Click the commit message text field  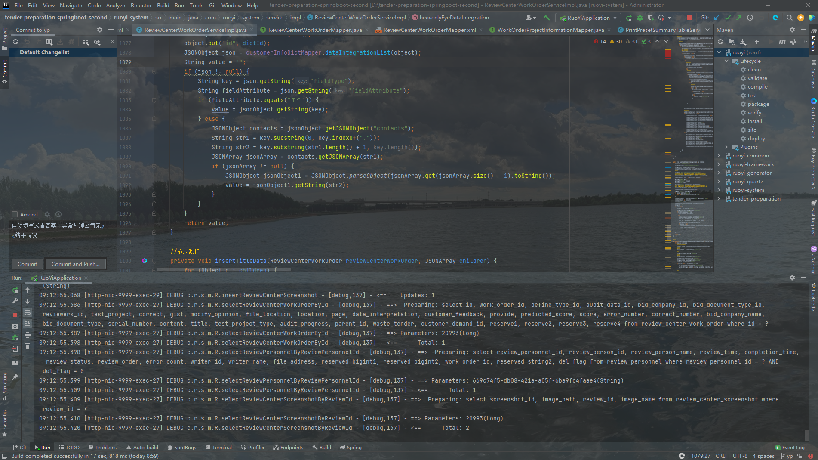pos(60,230)
